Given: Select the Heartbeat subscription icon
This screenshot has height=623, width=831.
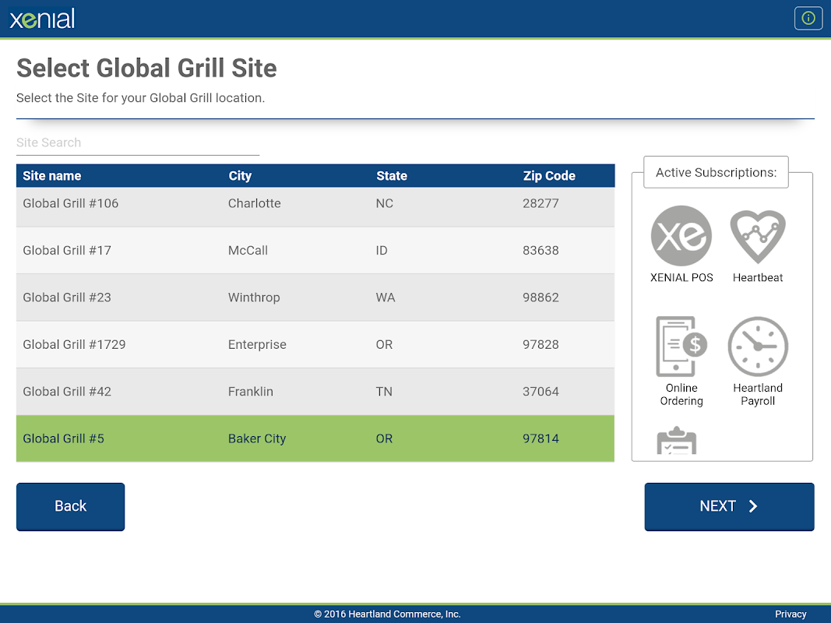Looking at the screenshot, I should (x=758, y=237).
